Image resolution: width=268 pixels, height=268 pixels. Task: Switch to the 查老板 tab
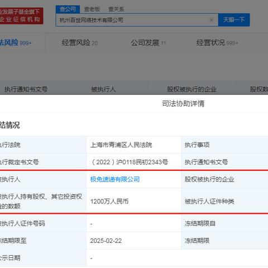(92, 9)
